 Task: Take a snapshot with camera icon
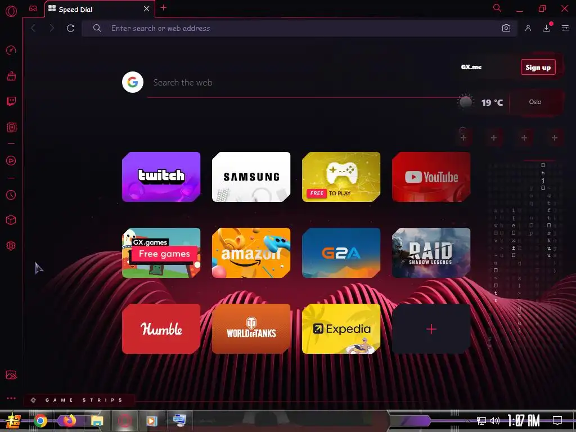click(x=506, y=28)
